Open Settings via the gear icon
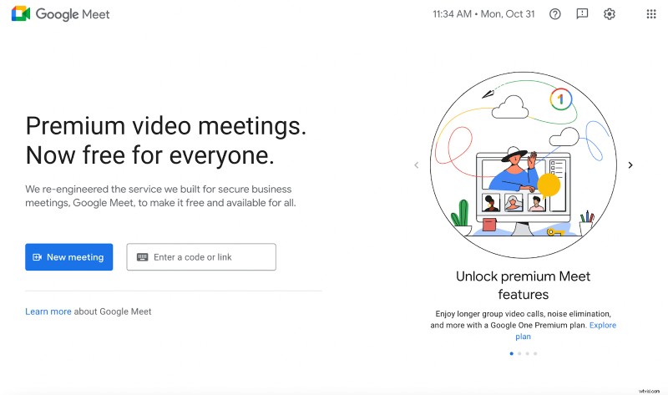The image size is (668, 395). click(610, 14)
